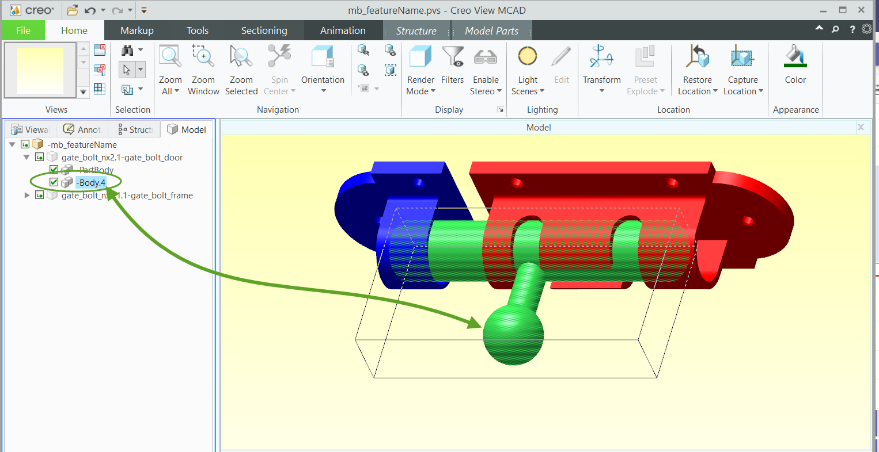The image size is (879, 452).
Task: Open the binoculars search dropdown arrow
Action: [141, 50]
